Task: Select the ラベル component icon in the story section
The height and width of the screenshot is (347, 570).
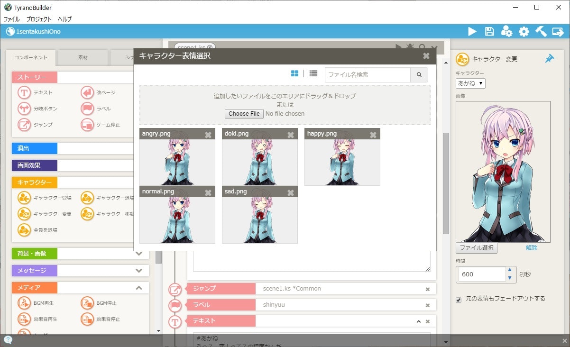Action: (87, 109)
